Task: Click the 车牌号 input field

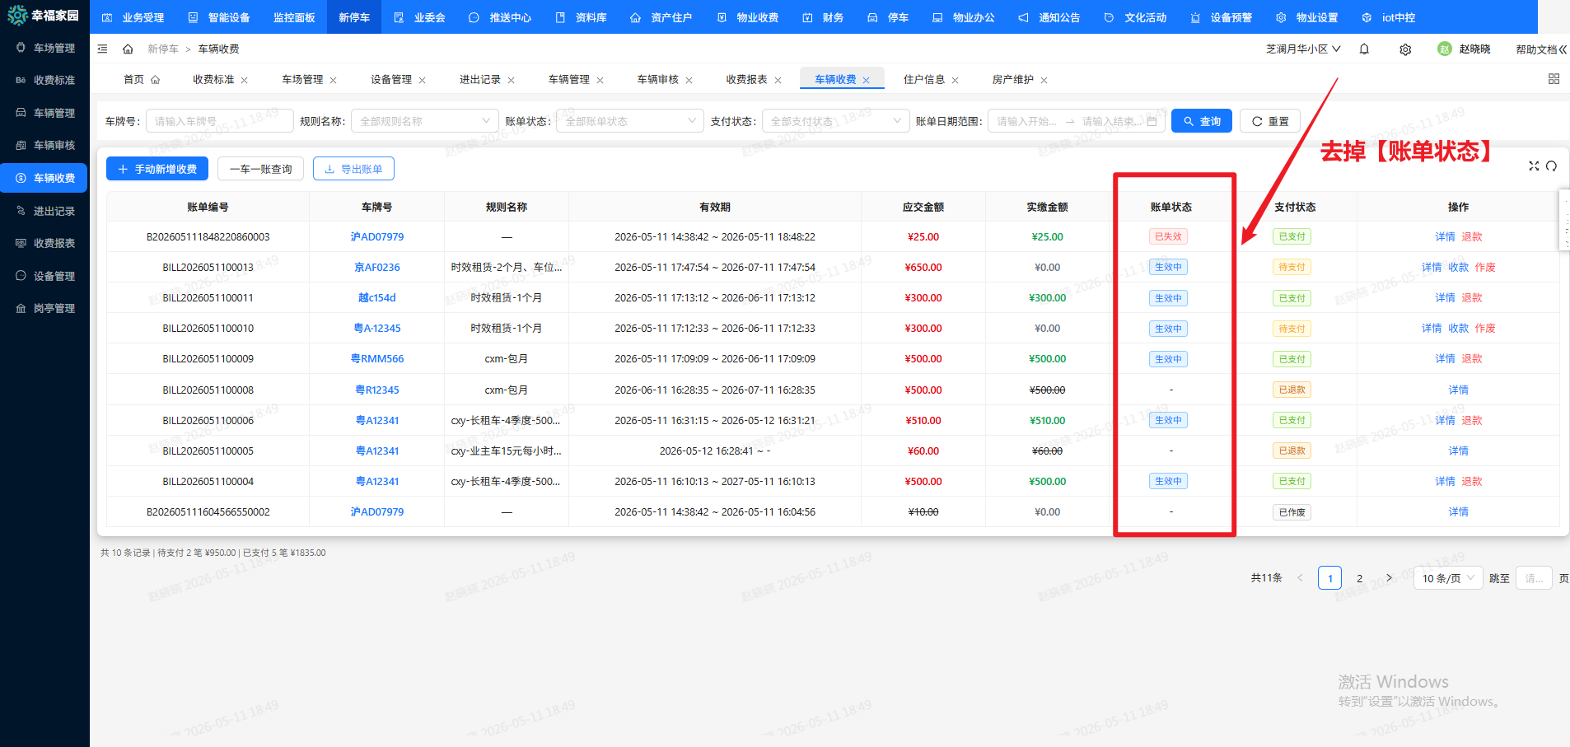Action: coord(219,121)
